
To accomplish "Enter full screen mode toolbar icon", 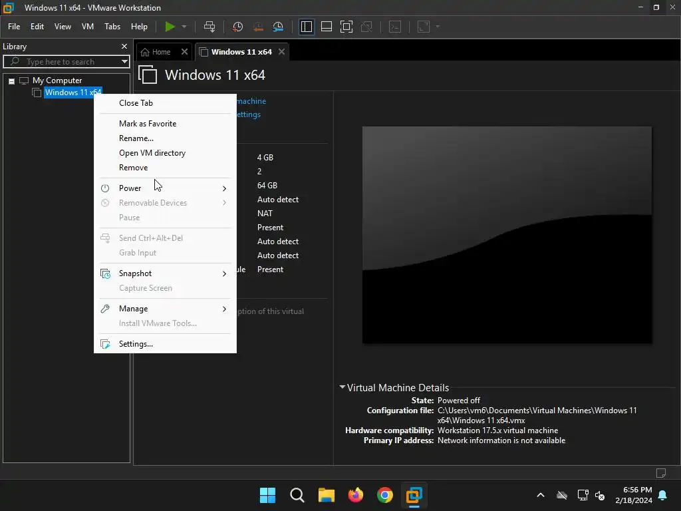I will (x=346, y=27).
